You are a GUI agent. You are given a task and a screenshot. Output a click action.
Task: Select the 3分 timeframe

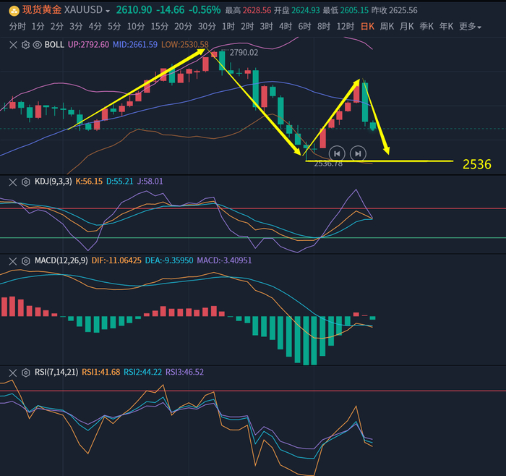pos(76,27)
